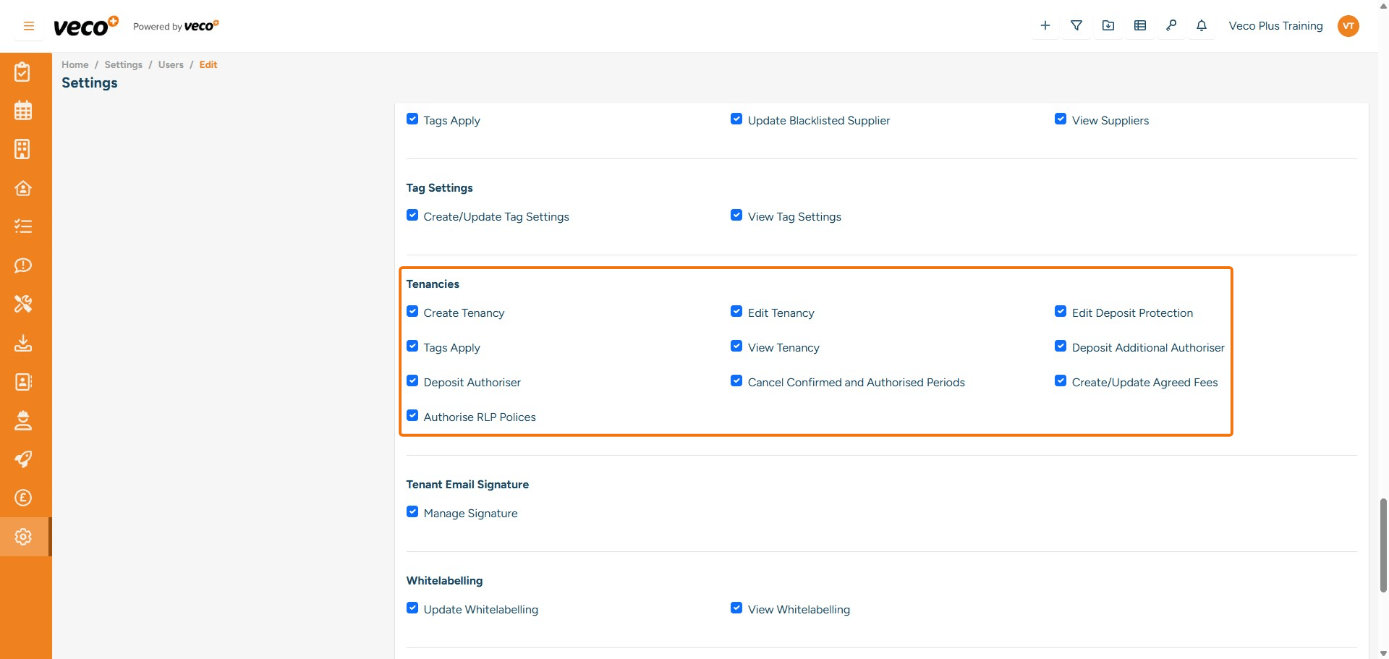This screenshot has width=1389, height=659.
Task: Select the properties house icon in the sidebar
Action: point(23,188)
